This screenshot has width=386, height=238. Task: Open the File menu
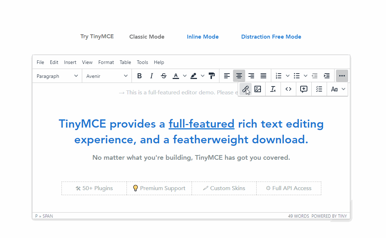[40, 62]
